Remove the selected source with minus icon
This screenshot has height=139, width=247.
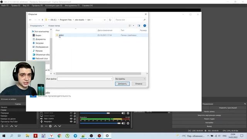click(x=46, y=126)
